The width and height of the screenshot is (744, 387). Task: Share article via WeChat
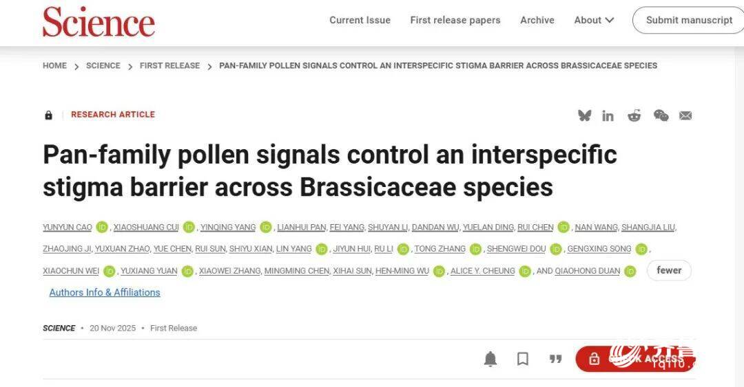coord(661,115)
